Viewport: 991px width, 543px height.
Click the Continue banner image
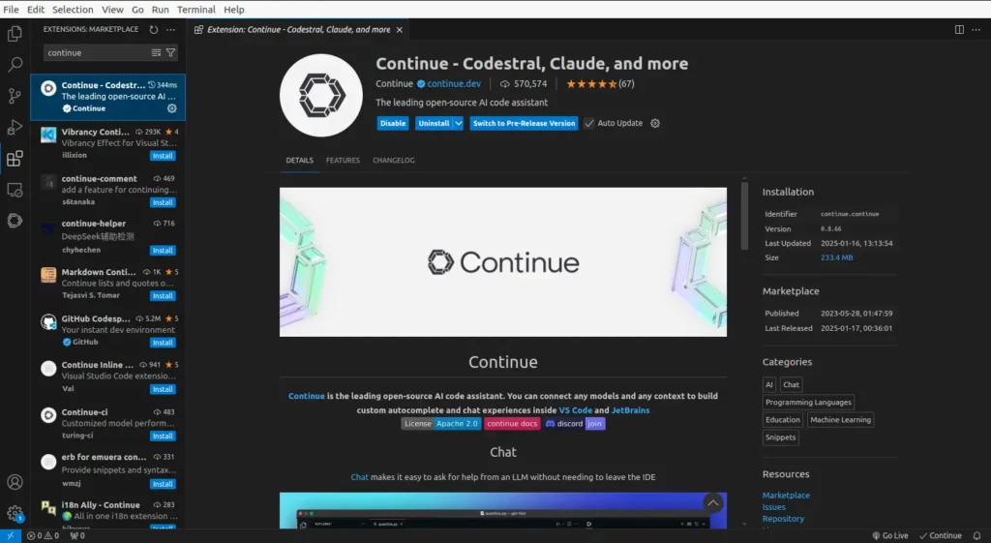(503, 262)
